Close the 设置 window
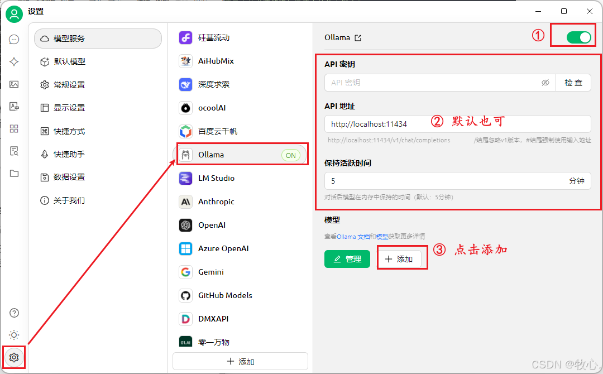603x374 pixels. tap(590, 11)
